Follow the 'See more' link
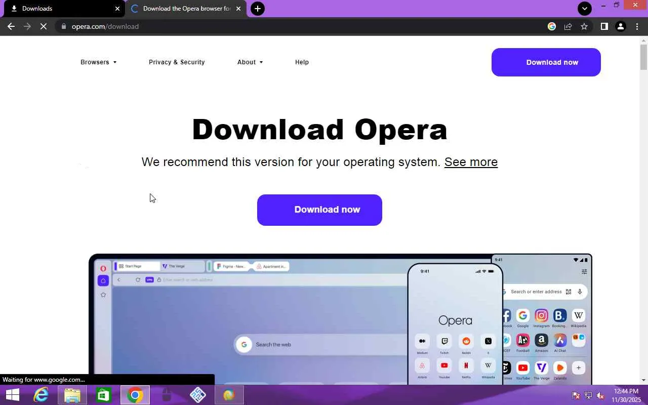 [471, 162]
